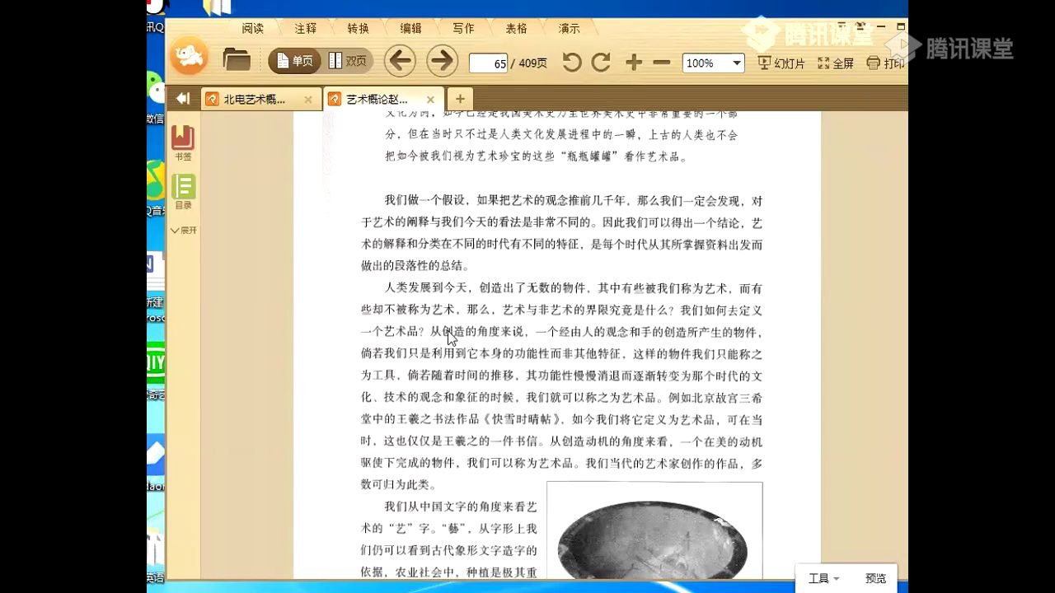Switch to double page view (双页)
The width and height of the screenshot is (1055, 593).
pos(347,61)
